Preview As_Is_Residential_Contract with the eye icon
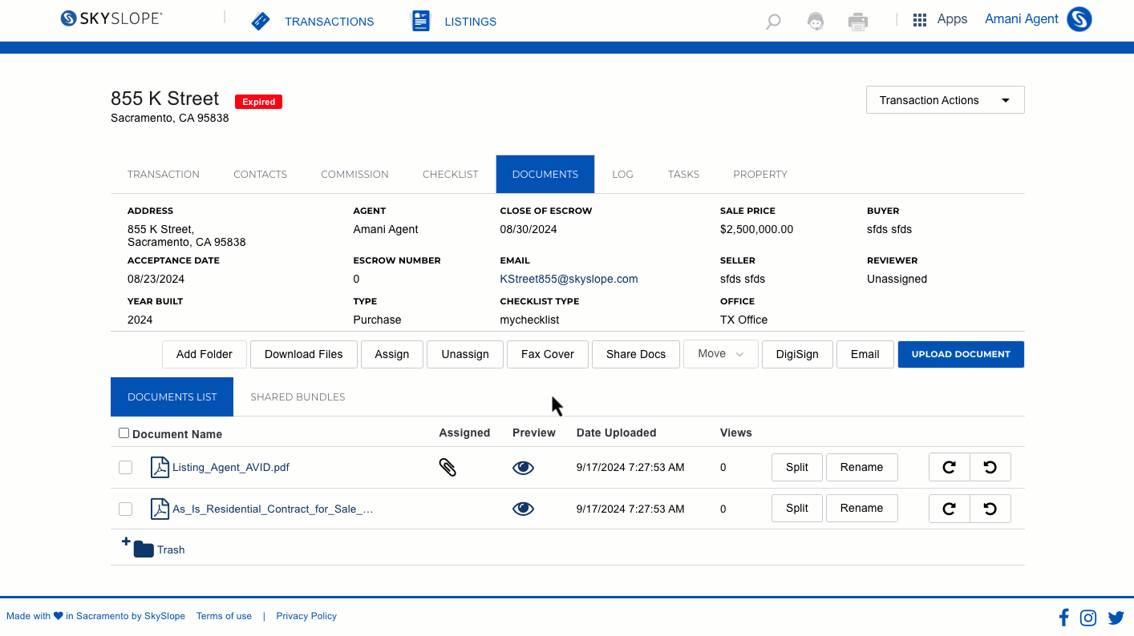 click(523, 509)
